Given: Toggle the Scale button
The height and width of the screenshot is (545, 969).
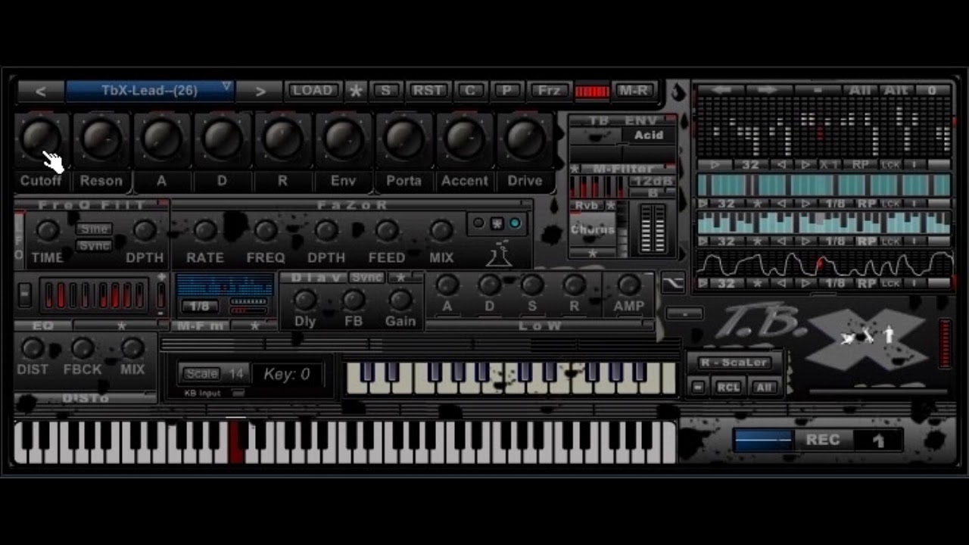Looking at the screenshot, I should [201, 373].
